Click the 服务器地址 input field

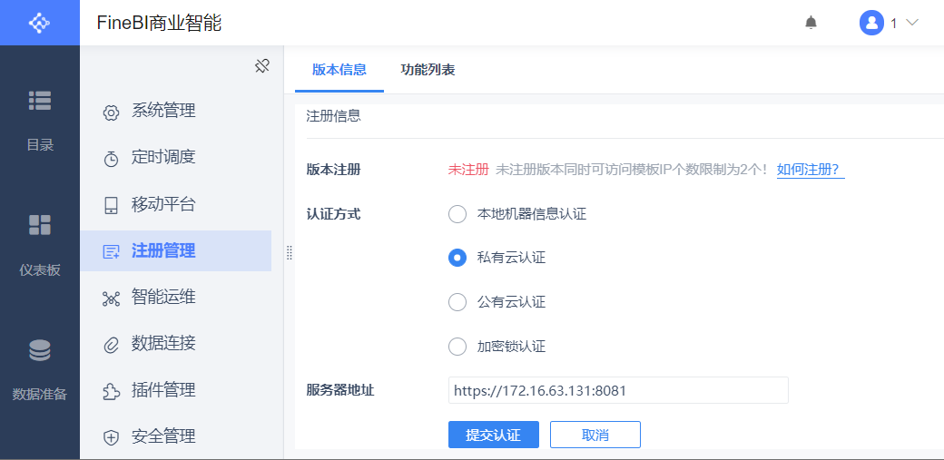617,390
